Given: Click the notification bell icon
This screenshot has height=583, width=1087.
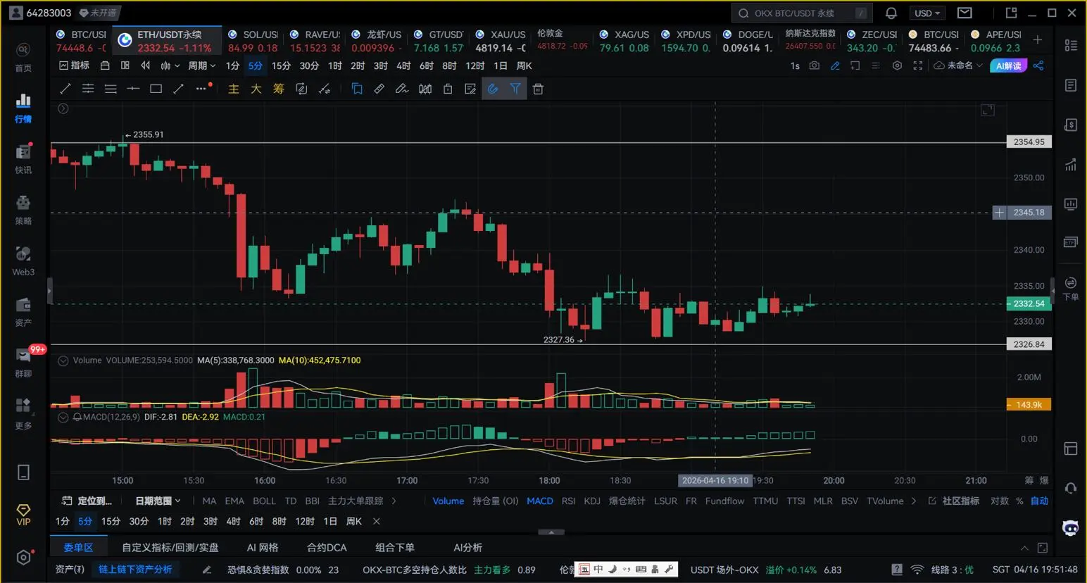Looking at the screenshot, I should click(x=891, y=13).
